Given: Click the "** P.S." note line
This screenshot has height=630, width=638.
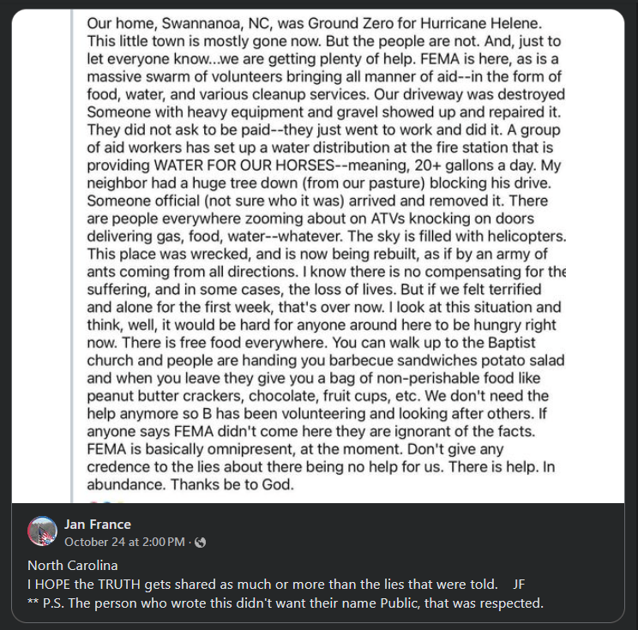Looking at the screenshot, I should pos(286,603).
